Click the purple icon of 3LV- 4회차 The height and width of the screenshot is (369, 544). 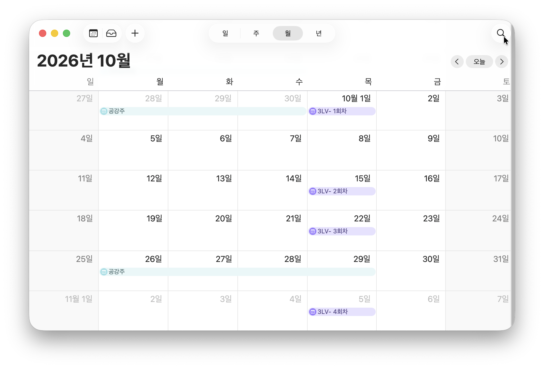coord(313,312)
